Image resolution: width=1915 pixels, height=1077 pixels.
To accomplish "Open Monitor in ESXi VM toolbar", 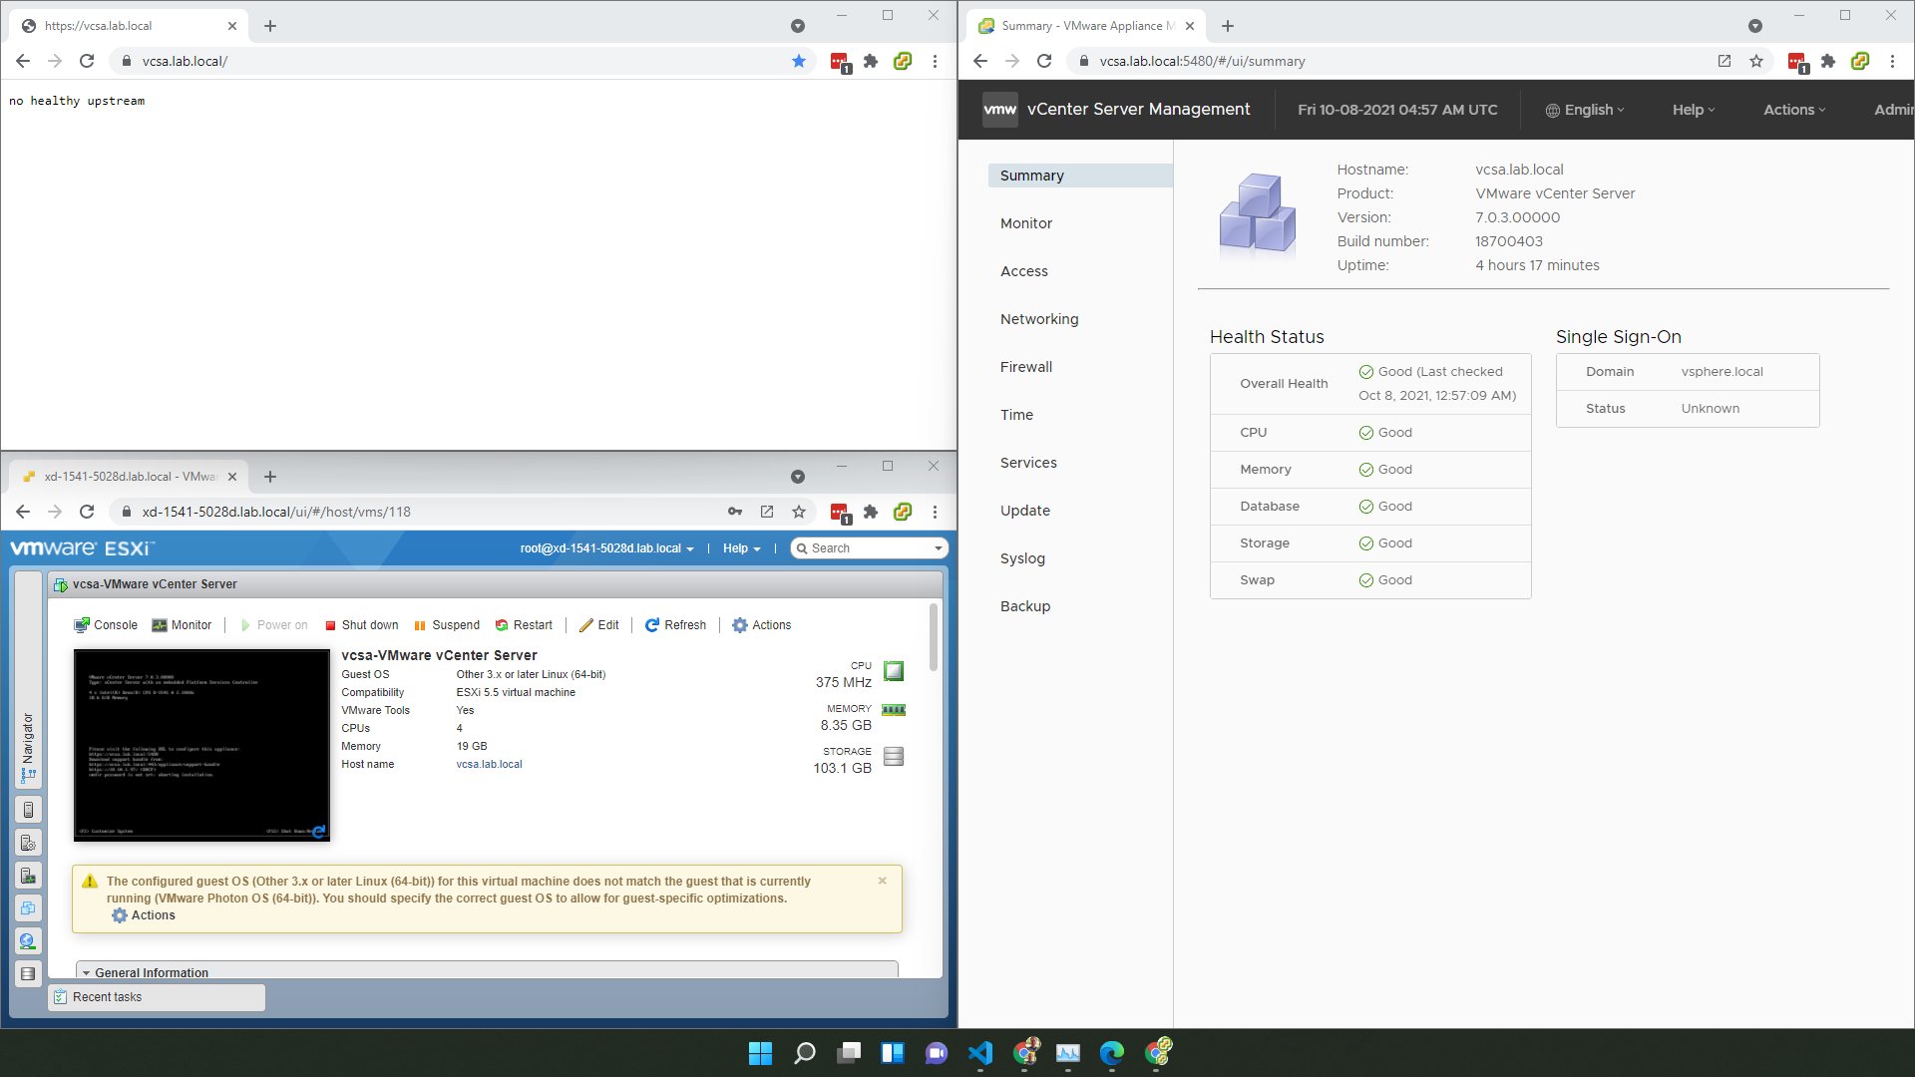I will (x=182, y=625).
